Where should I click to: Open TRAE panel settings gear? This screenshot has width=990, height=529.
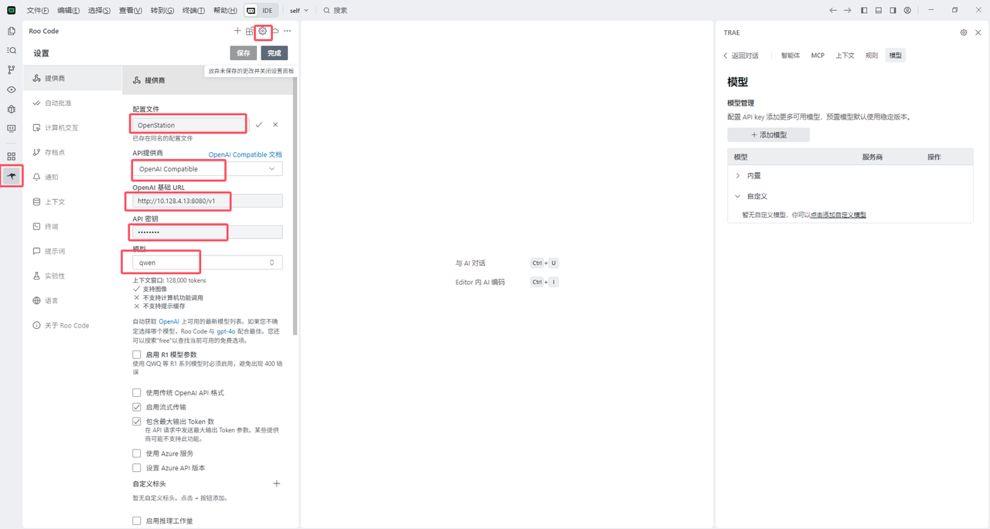(963, 32)
